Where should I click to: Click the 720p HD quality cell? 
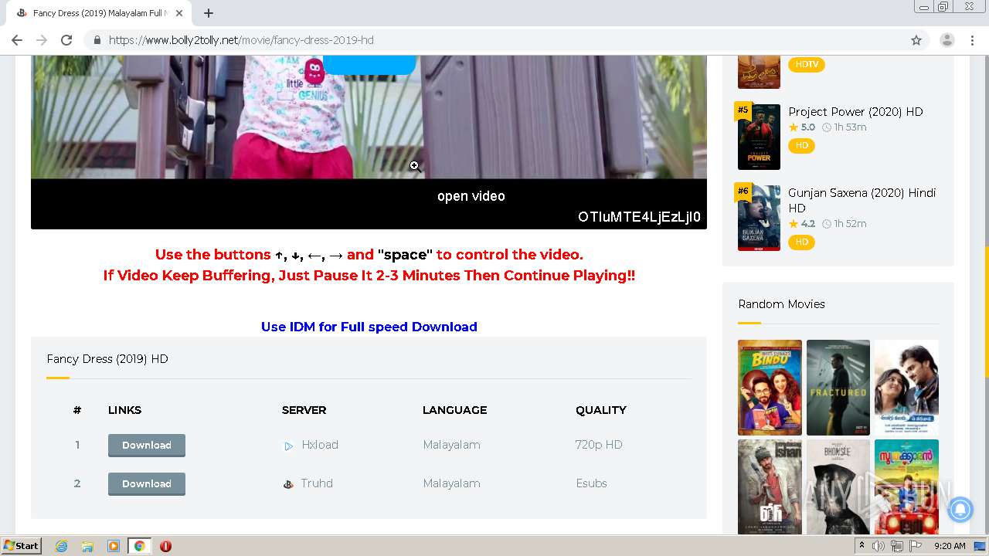(599, 445)
